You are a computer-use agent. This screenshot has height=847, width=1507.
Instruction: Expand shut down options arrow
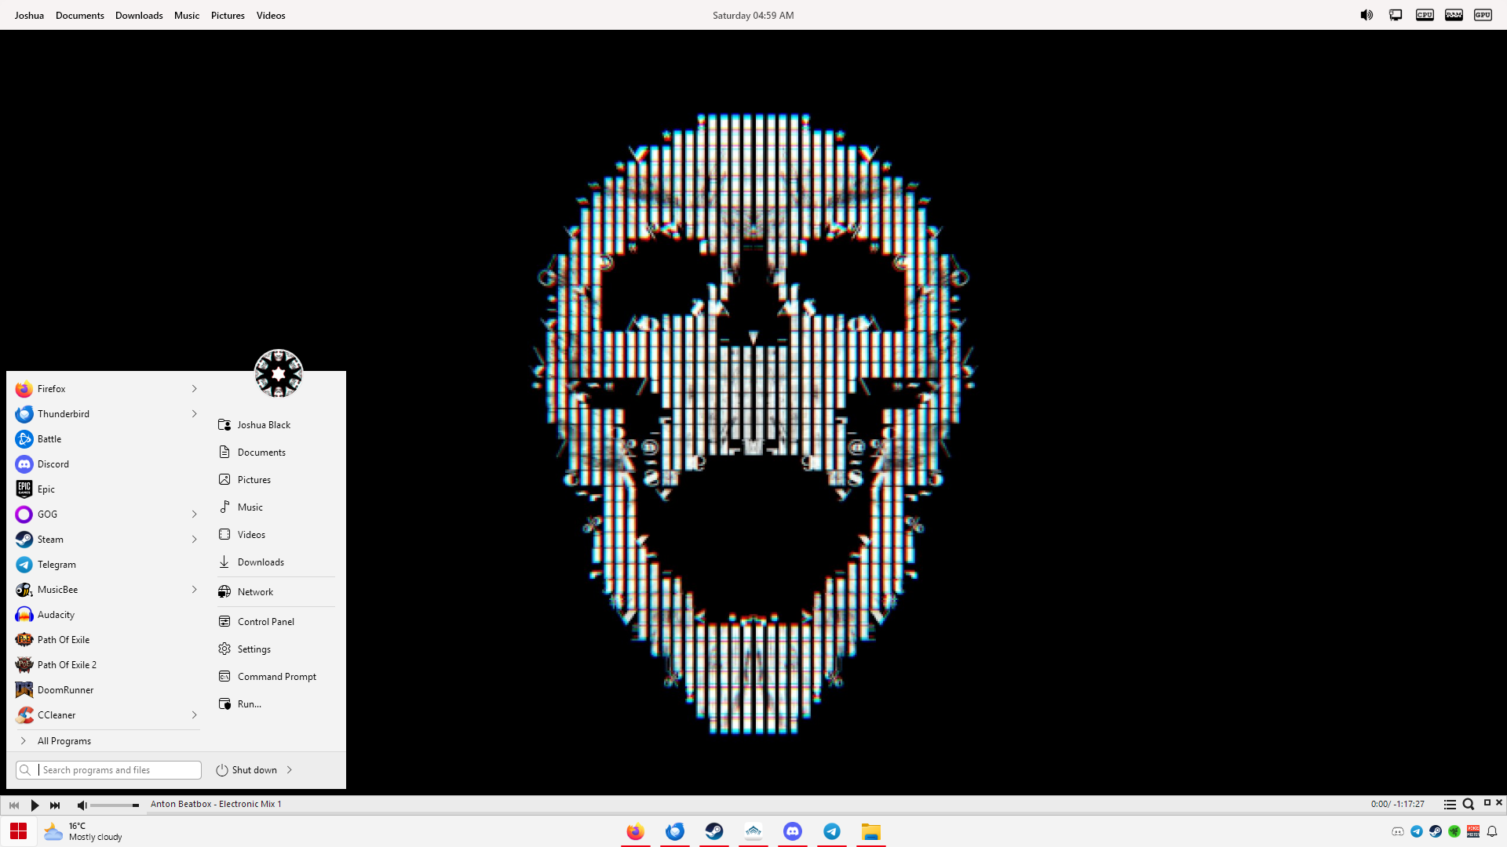point(290,770)
